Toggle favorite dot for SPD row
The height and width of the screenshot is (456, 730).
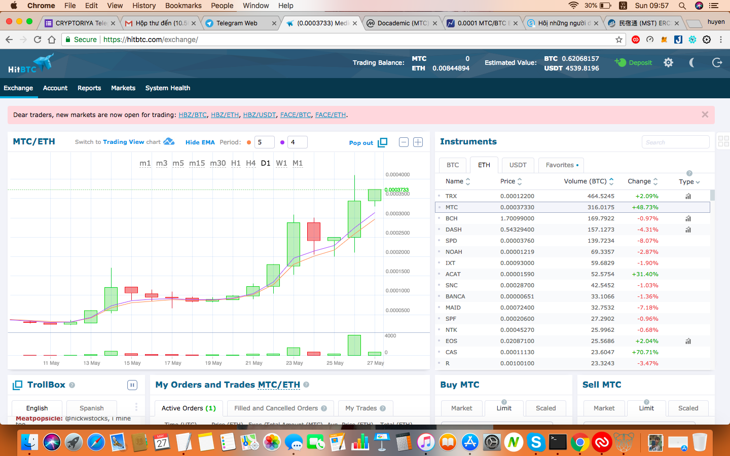tap(439, 241)
